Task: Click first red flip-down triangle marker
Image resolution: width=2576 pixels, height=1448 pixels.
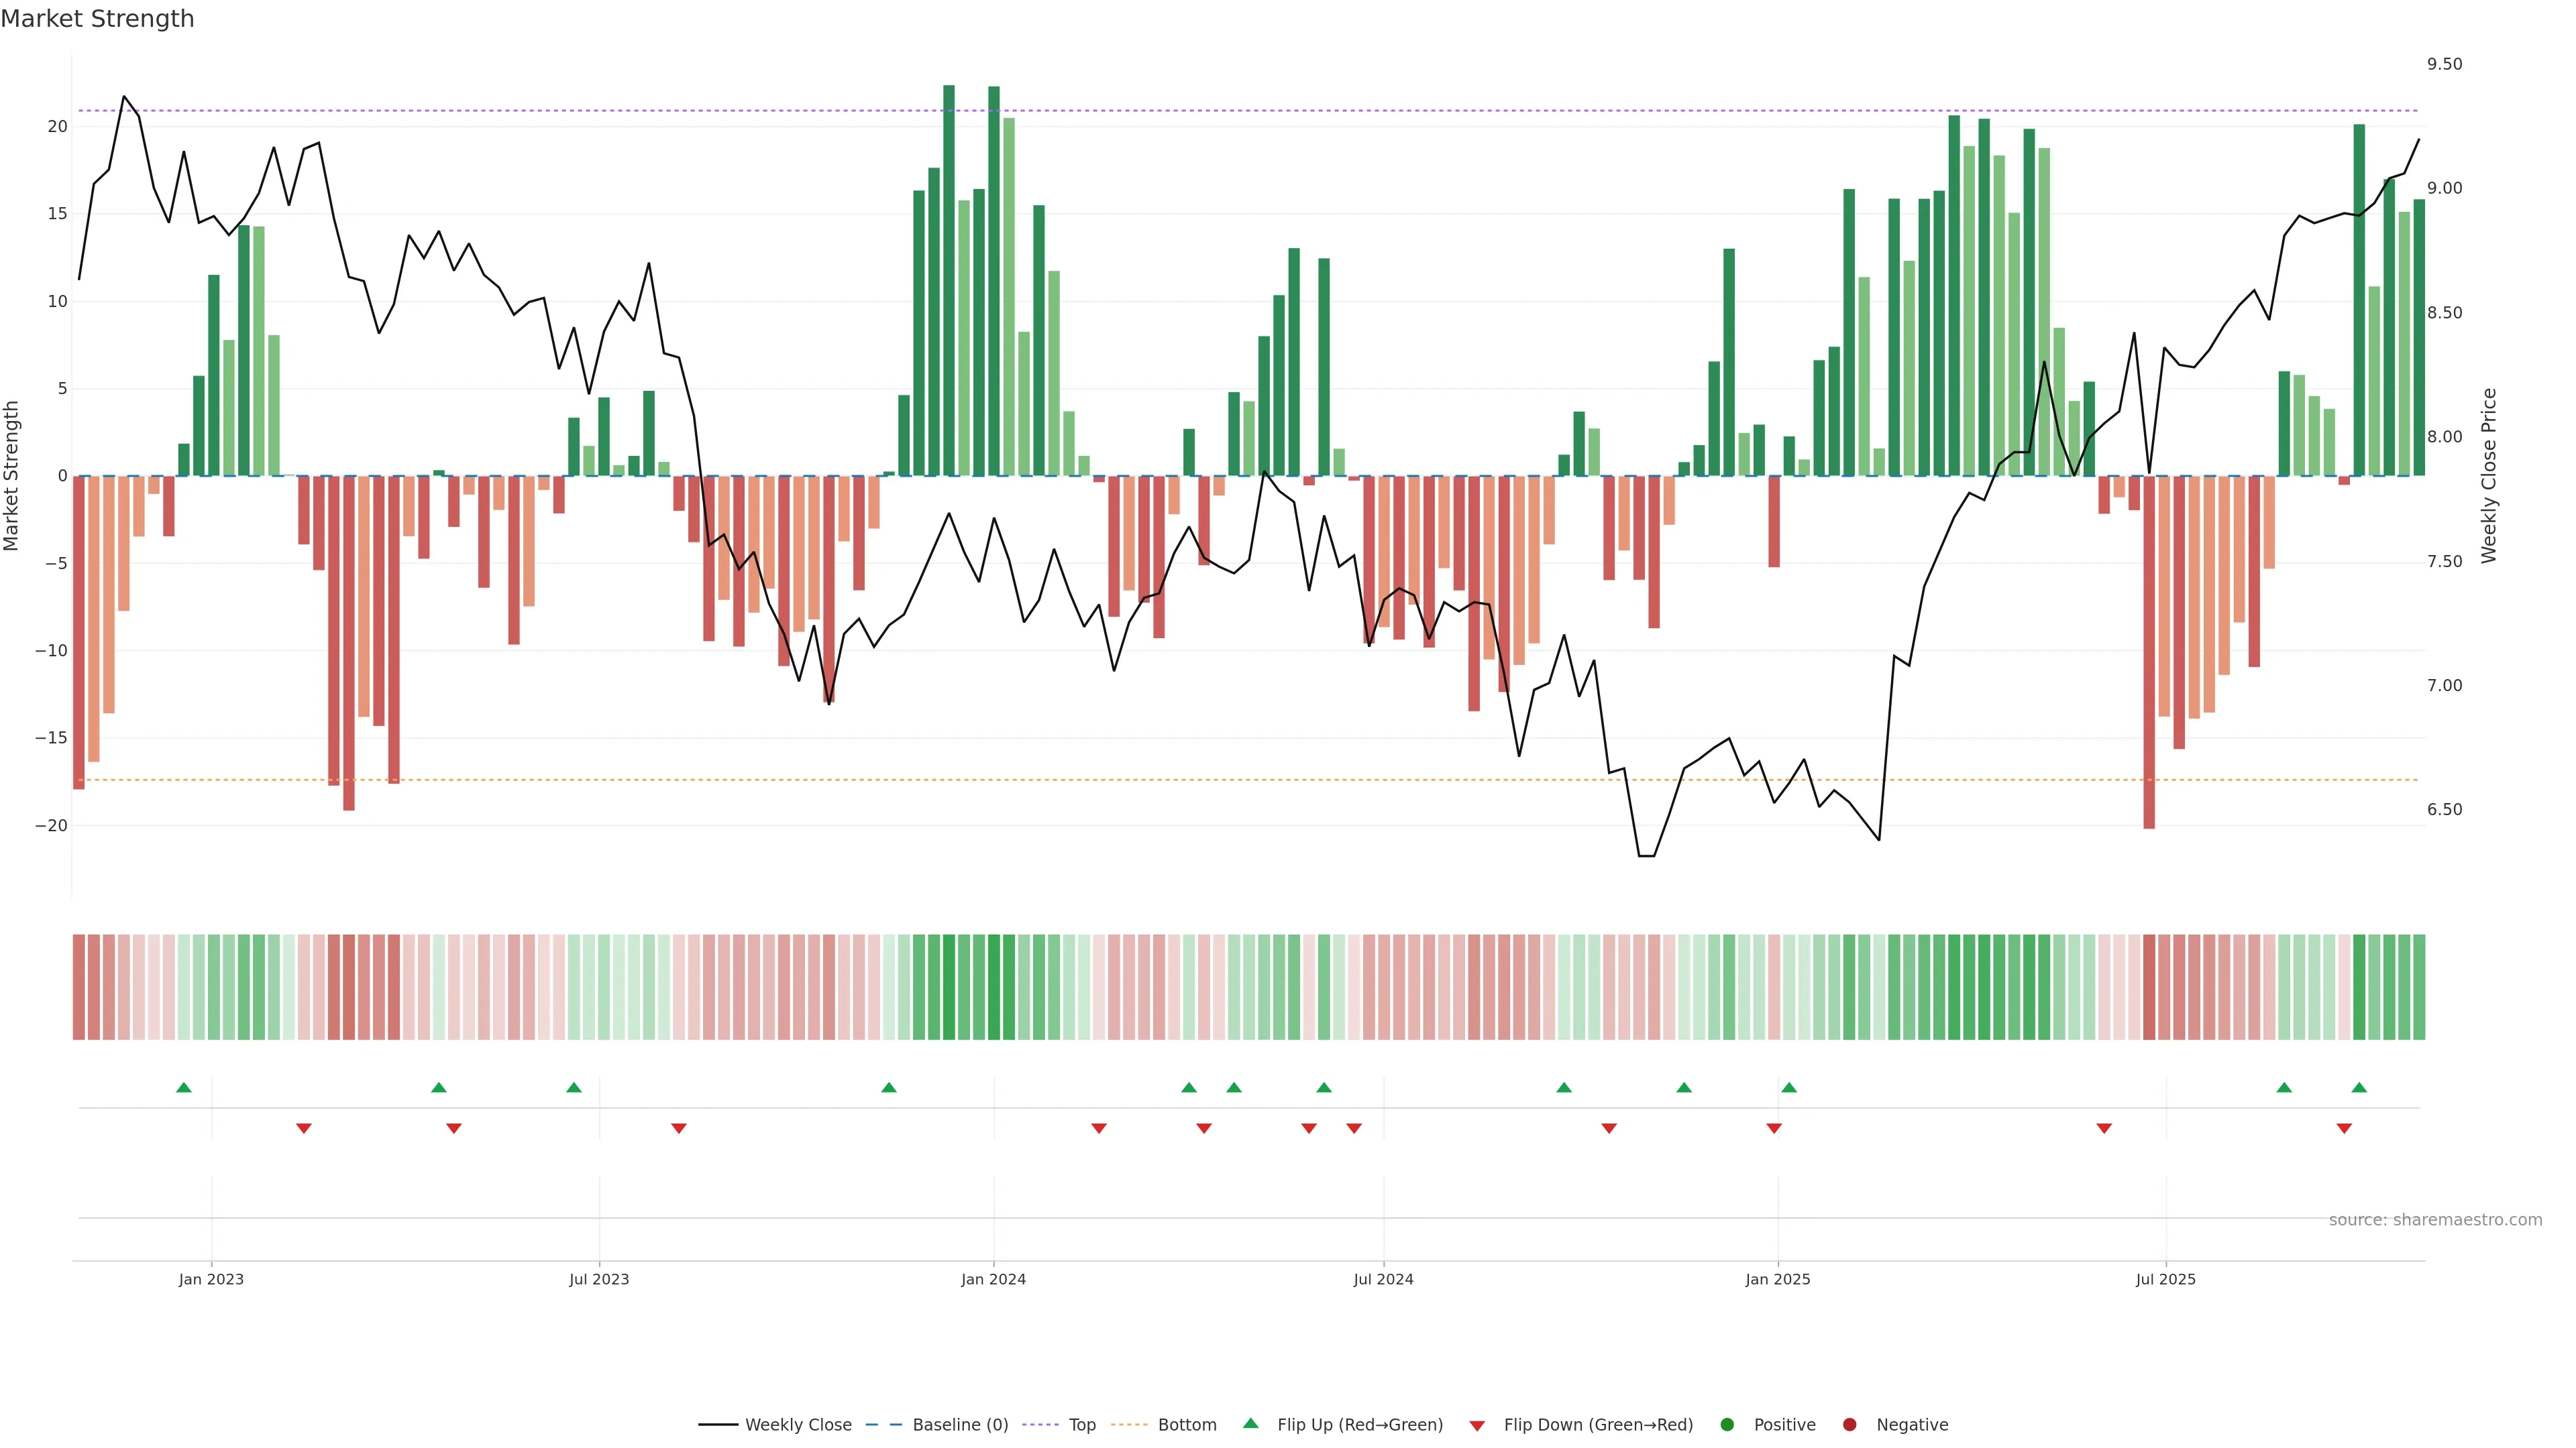Action: [304, 1128]
